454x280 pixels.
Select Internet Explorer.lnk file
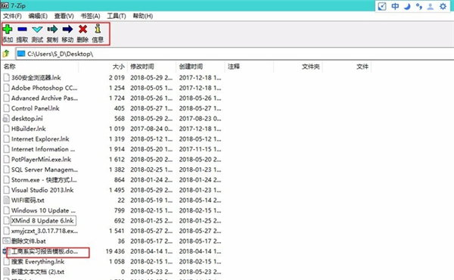tap(40, 139)
